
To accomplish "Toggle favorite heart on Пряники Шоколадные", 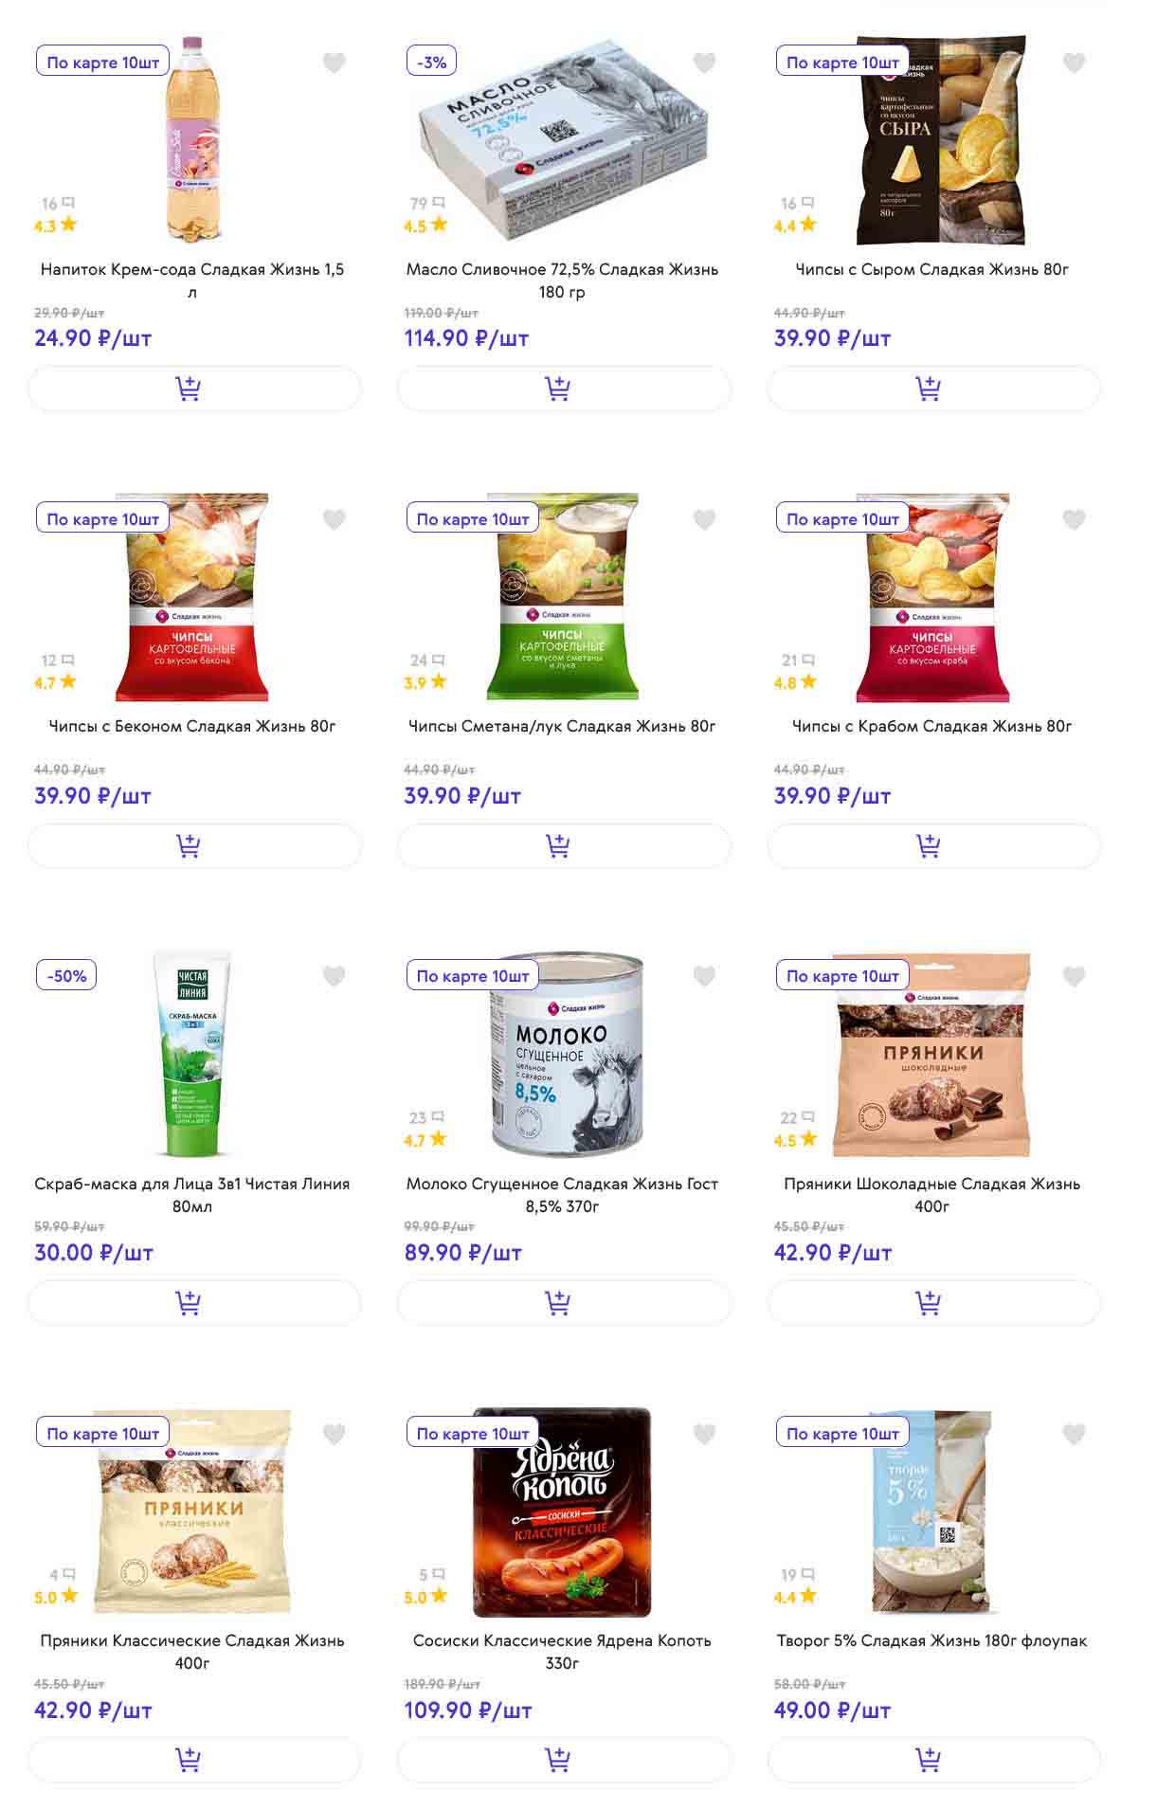I will (1074, 976).
